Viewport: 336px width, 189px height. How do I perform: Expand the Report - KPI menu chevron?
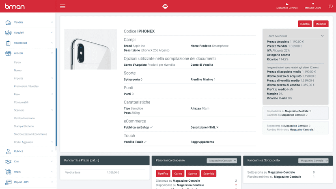pos(52,182)
